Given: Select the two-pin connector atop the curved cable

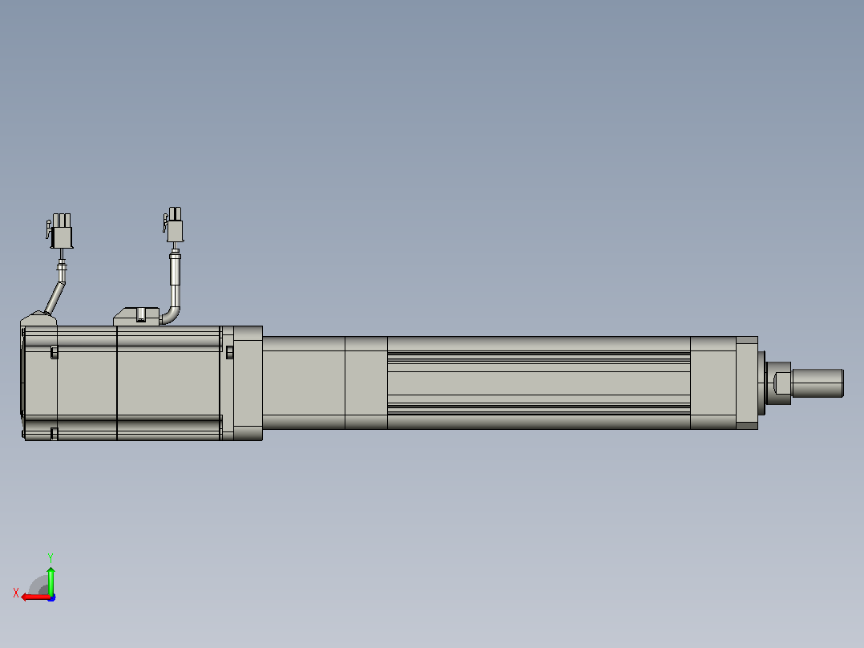Looking at the screenshot, I should [174, 225].
